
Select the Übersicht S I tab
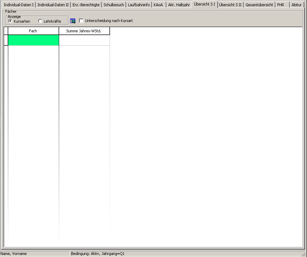pyautogui.click(x=205, y=4)
